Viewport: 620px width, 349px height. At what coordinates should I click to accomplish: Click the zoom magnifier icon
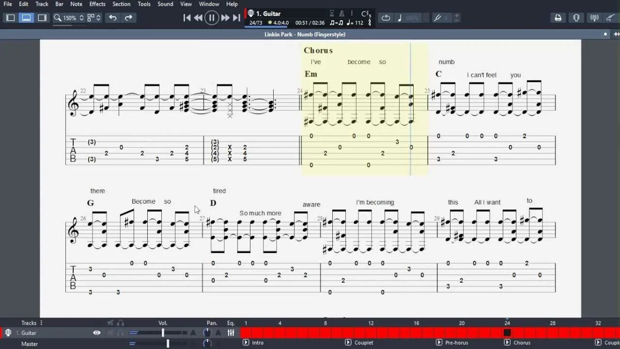57,18
